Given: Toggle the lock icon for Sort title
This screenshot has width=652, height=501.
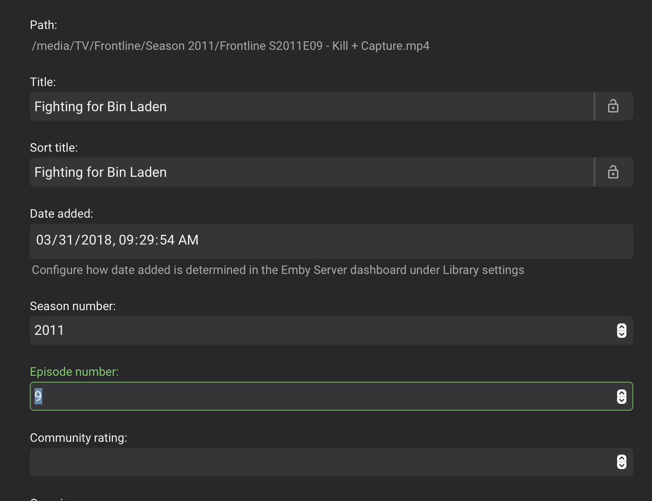Looking at the screenshot, I should pyautogui.click(x=613, y=172).
